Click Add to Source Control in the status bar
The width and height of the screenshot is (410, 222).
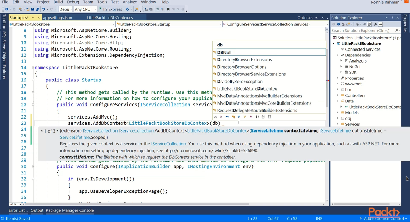(383, 218)
